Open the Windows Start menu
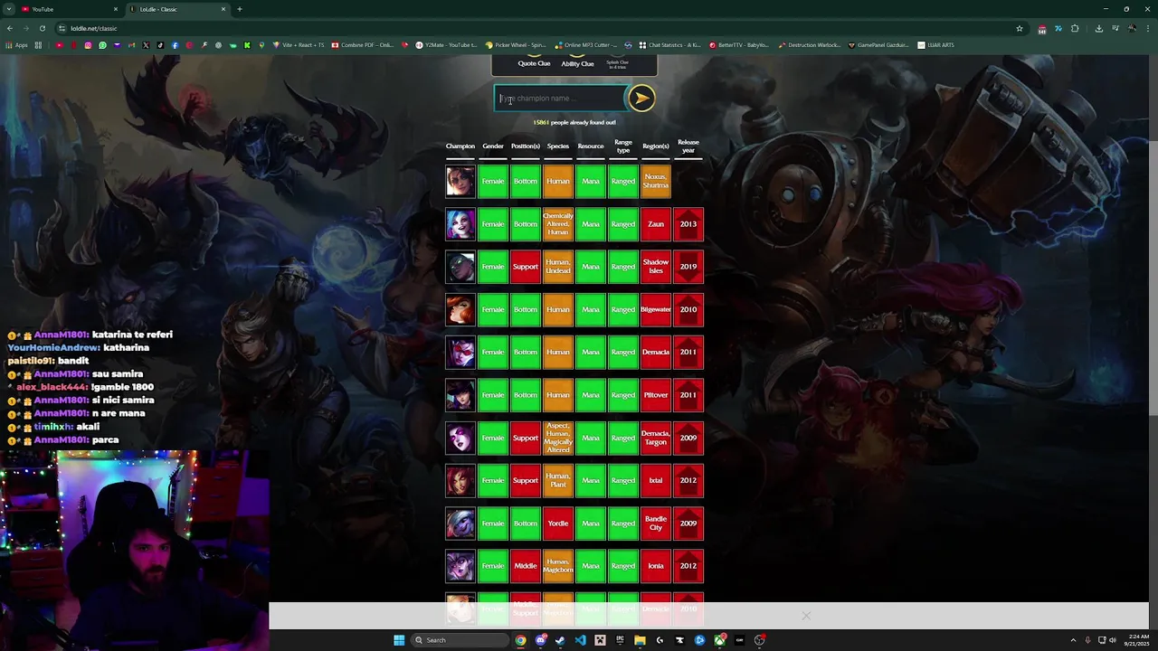Screen dimensions: 1158x651 [399, 640]
